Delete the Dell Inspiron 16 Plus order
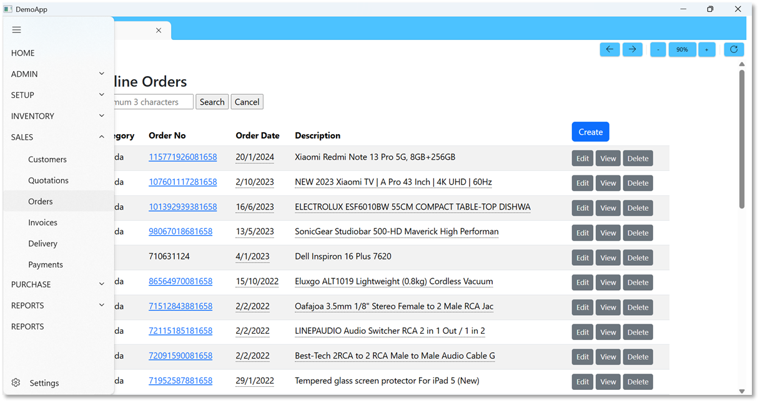 (638, 258)
